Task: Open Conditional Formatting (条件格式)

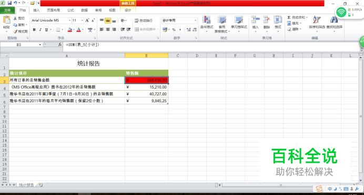Action: (x=207, y=23)
